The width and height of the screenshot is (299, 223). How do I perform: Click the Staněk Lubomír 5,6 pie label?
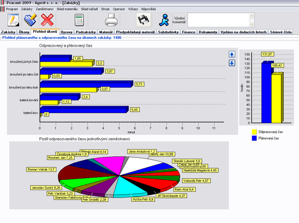pos(187,161)
